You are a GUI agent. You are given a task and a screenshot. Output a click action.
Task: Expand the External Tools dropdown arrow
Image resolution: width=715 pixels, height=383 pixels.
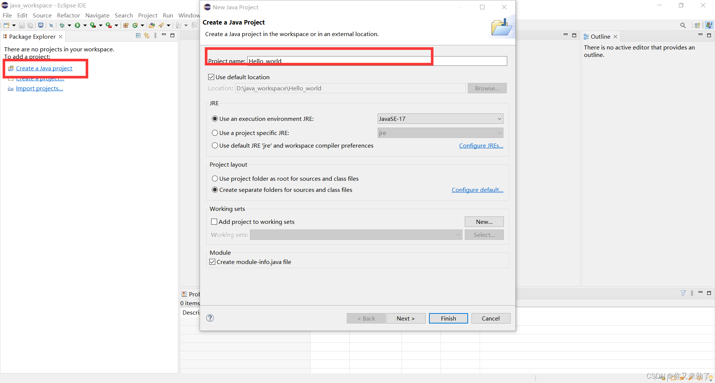coord(116,25)
